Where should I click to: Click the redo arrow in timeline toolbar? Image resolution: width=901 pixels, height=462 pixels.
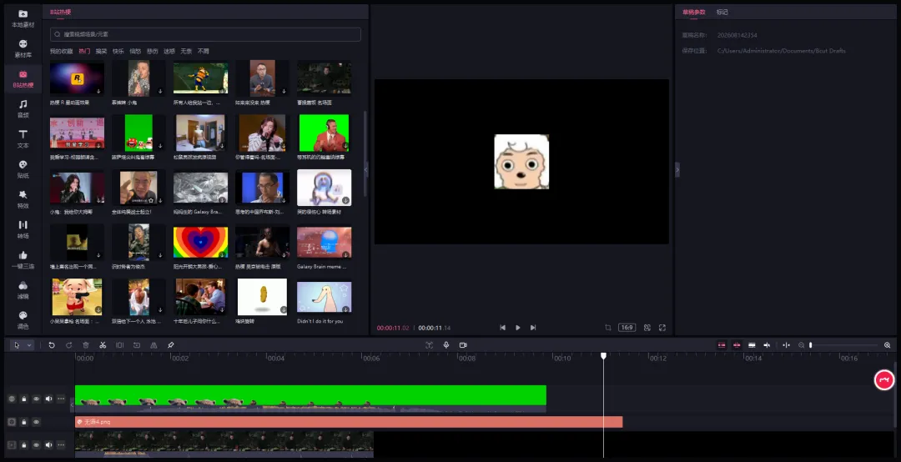[x=69, y=344]
